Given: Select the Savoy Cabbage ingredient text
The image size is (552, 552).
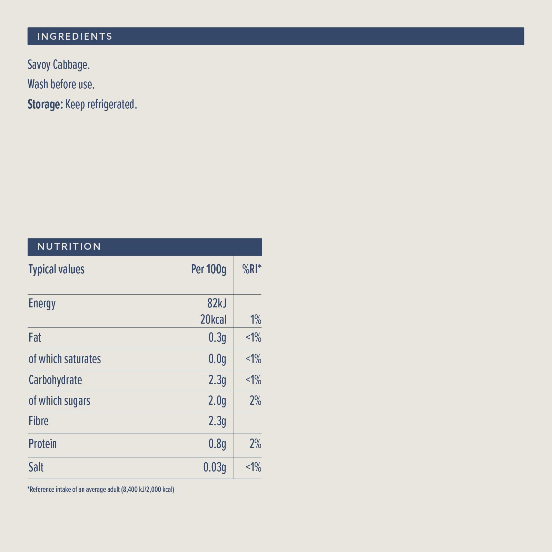Looking at the screenshot, I should coord(59,65).
